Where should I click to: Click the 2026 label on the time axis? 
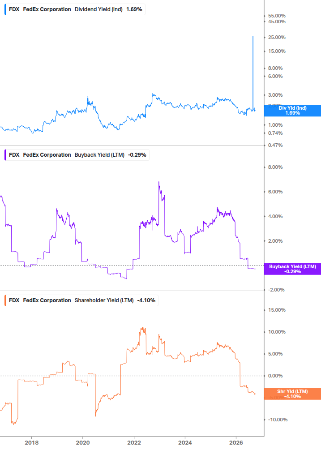236,442
